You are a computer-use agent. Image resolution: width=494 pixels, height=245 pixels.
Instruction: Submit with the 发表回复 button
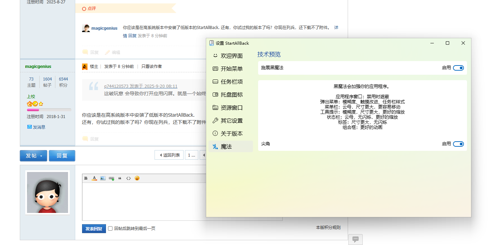tap(94, 229)
